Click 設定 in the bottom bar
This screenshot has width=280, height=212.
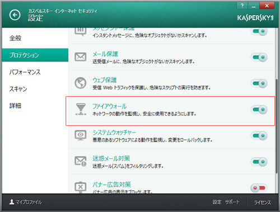(x=217, y=202)
